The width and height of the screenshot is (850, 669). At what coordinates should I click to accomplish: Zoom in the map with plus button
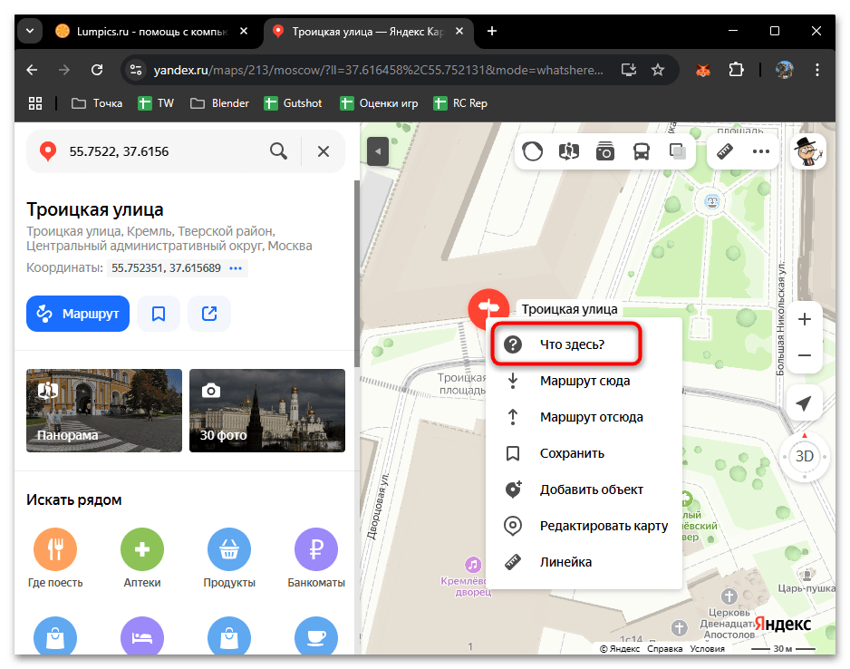tap(805, 319)
